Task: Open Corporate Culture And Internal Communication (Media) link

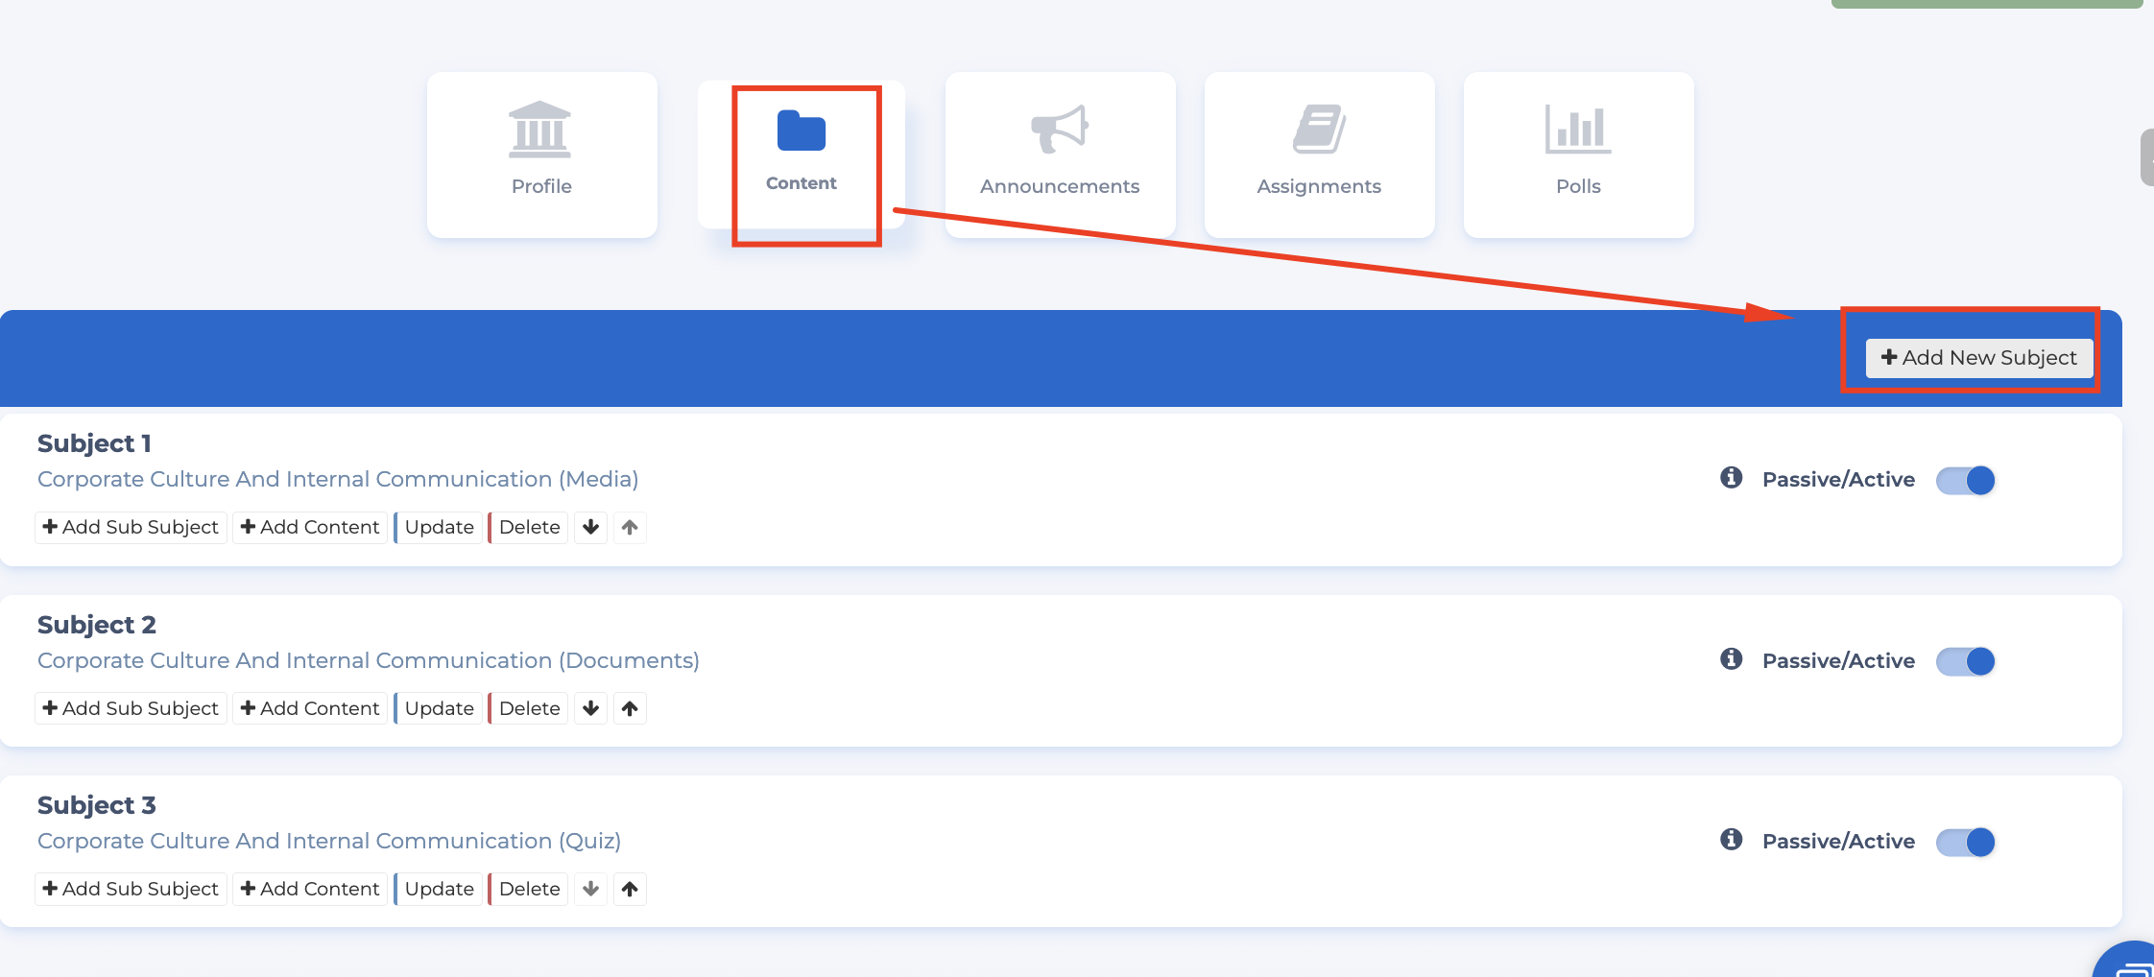Action: click(338, 479)
